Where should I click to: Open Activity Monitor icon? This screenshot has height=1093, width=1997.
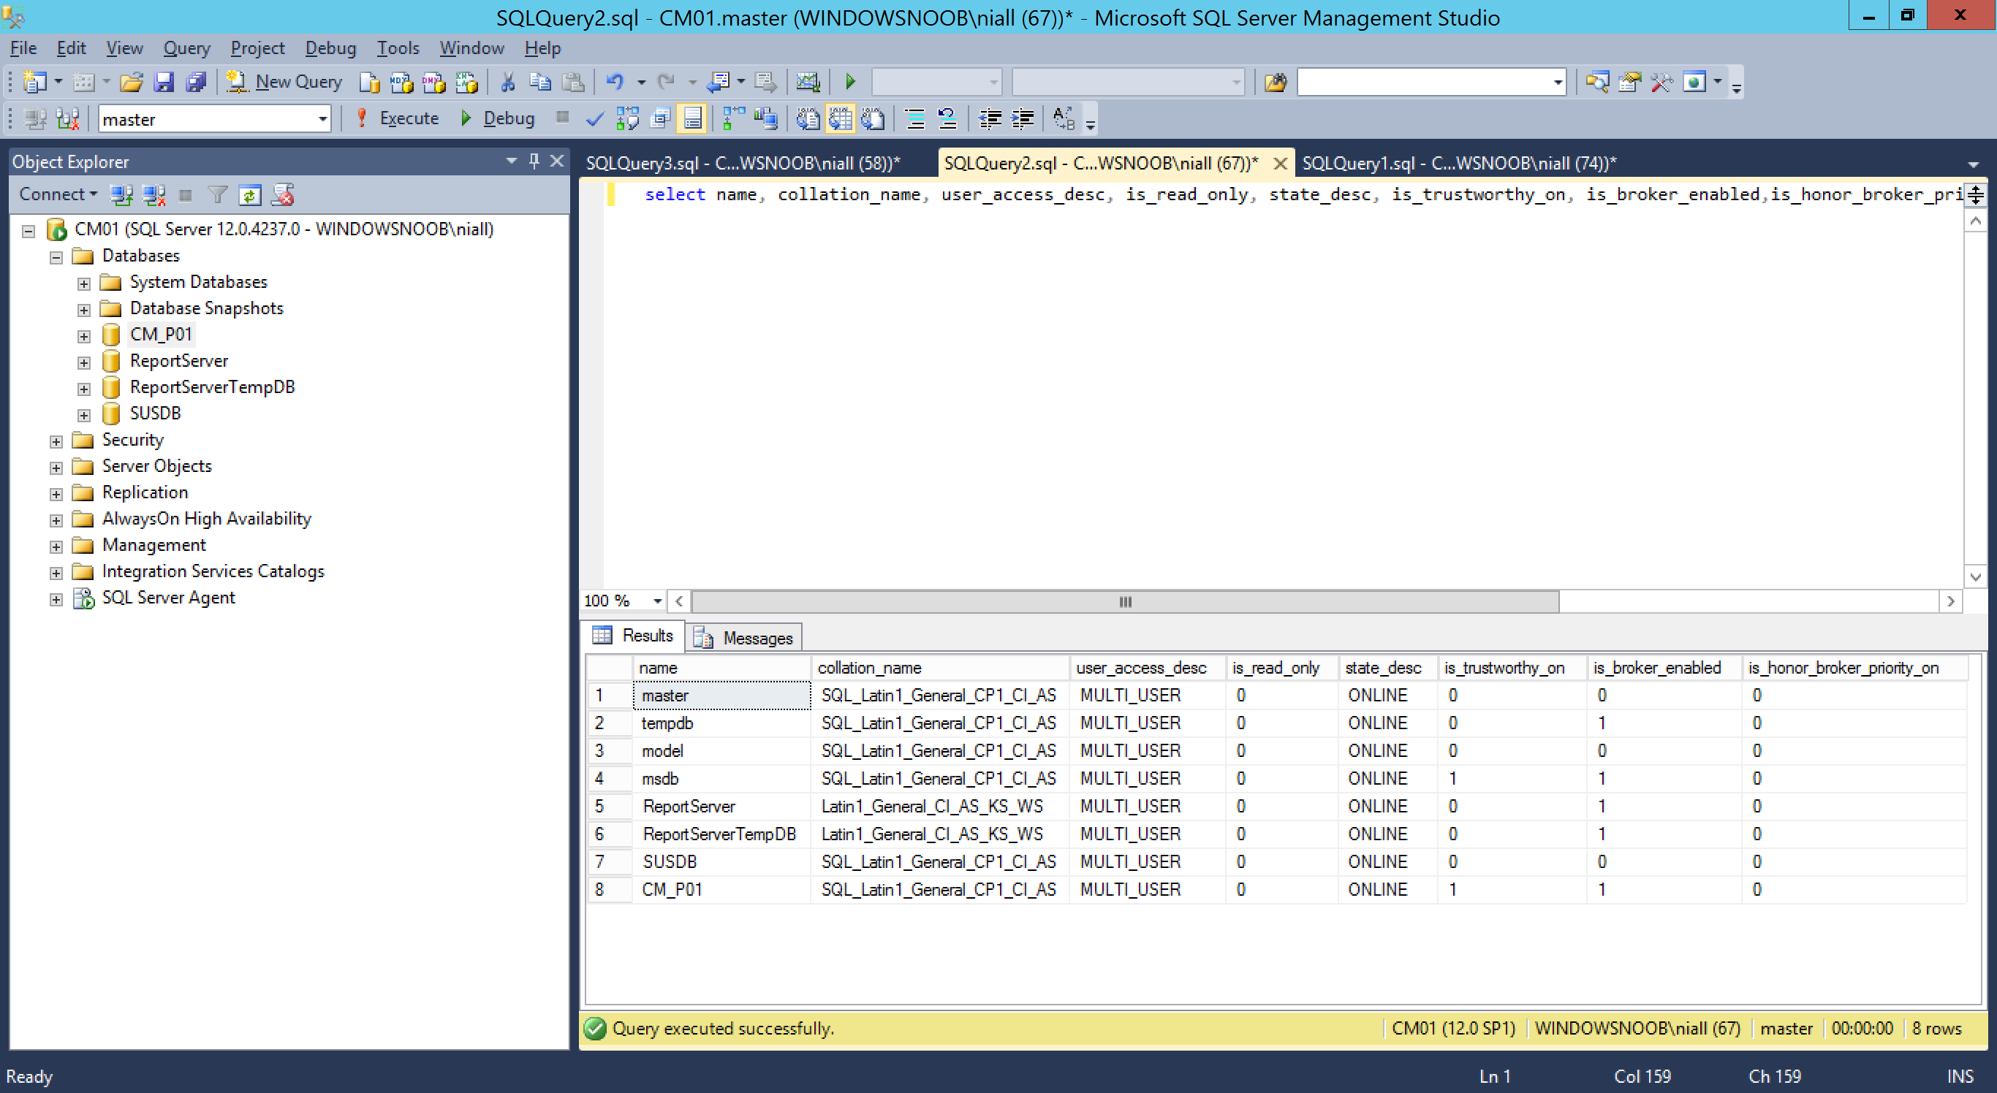808,81
